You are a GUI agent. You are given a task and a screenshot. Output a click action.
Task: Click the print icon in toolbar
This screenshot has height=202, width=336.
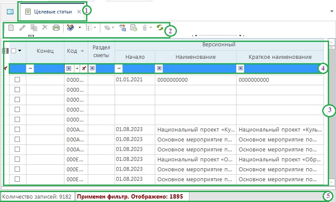point(56,28)
